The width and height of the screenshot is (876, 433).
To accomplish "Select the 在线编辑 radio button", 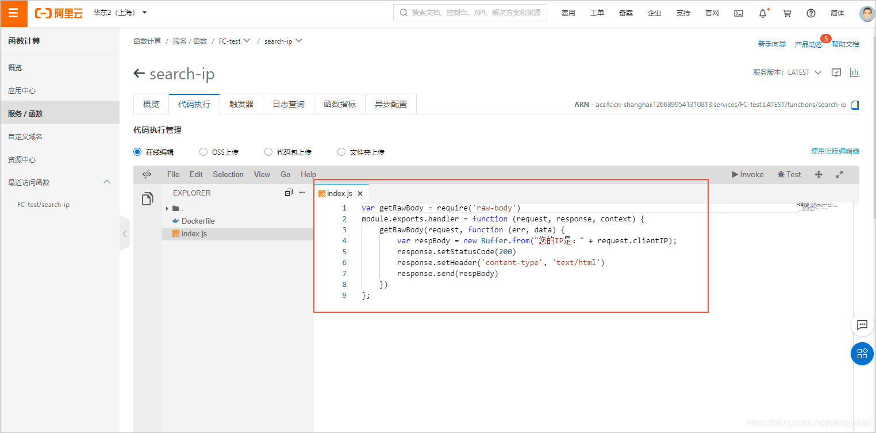I will [x=137, y=151].
